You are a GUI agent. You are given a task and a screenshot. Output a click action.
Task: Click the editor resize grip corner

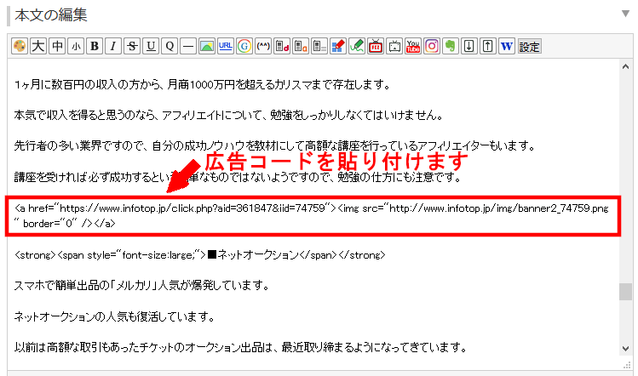coord(627,366)
